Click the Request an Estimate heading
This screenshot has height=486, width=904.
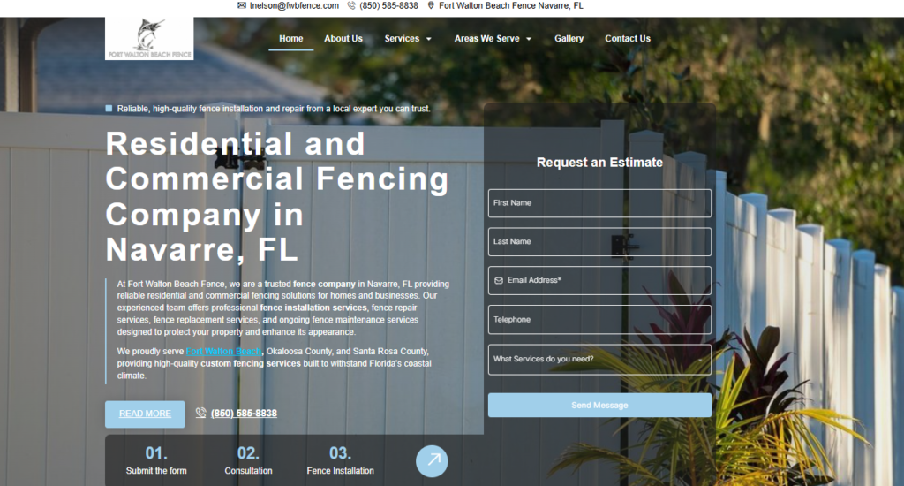click(599, 163)
